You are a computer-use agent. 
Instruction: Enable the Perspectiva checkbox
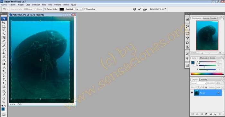pos(85,9)
